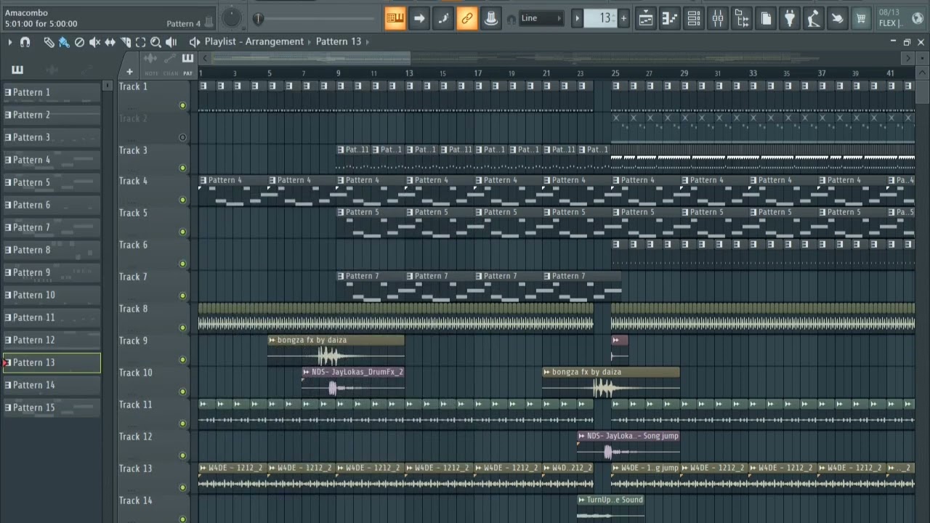Viewport: 930px width, 523px height.
Task: Click the speaker icon before Playlist title
Action: 194,42
